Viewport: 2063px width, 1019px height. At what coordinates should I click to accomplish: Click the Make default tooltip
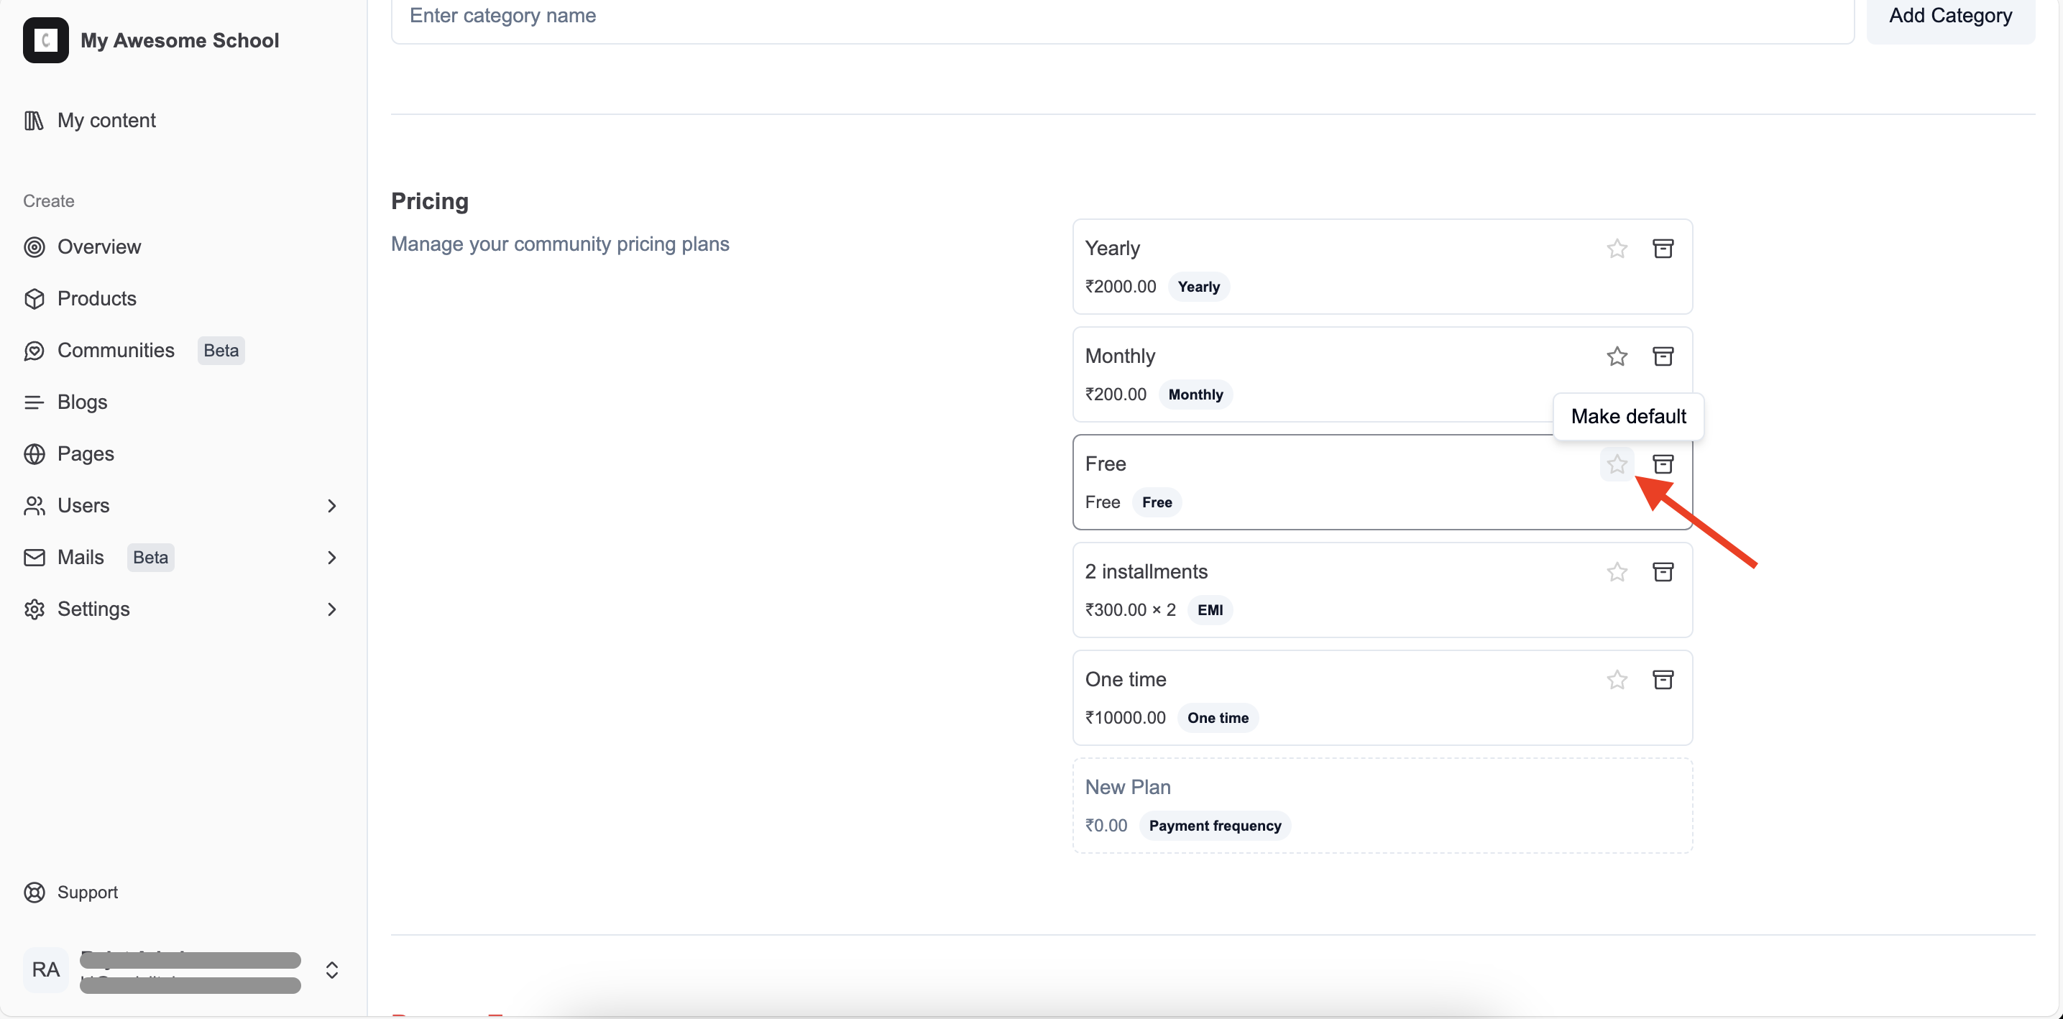click(1628, 416)
